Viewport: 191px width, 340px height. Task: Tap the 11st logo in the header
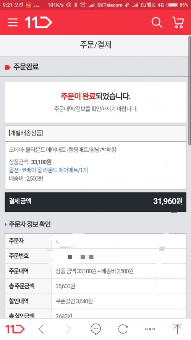click(x=39, y=22)
